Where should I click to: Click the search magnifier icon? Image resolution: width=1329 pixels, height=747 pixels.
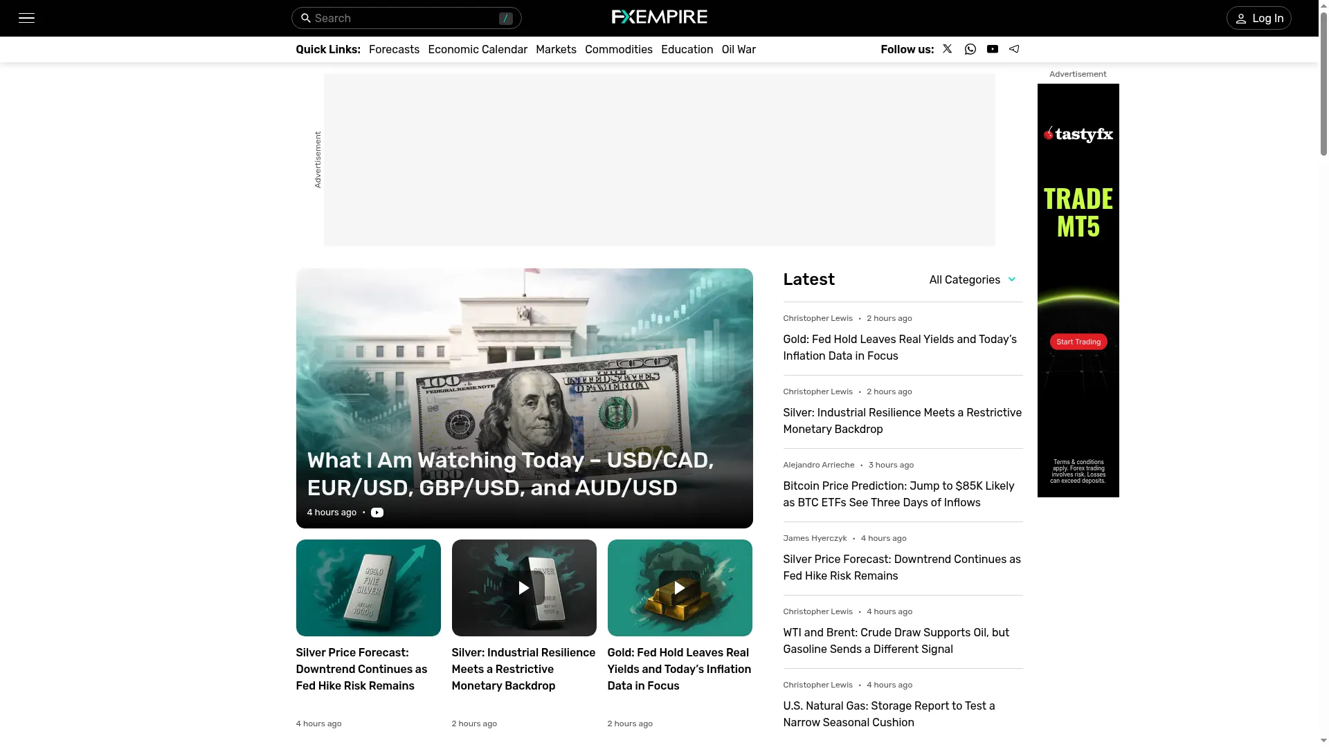click(305, 18)
